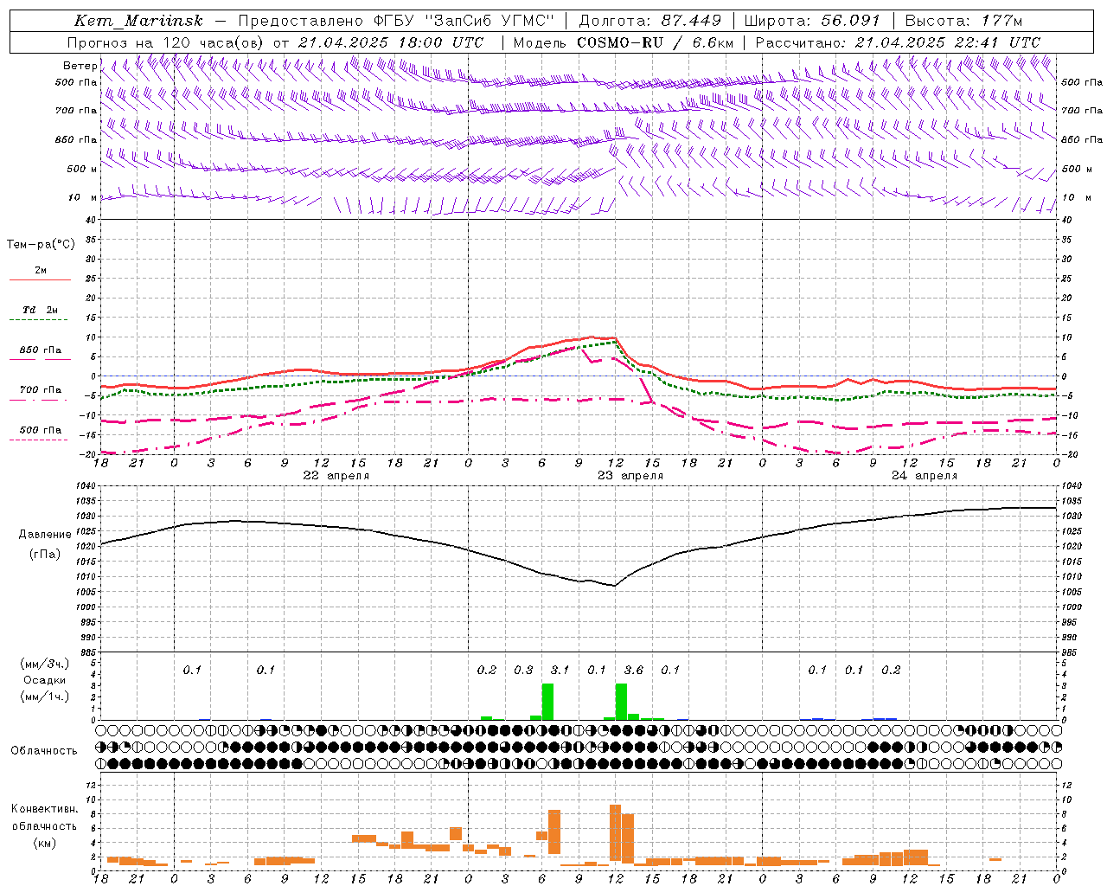Click the 'Тем-ра(°C)' temperature panel label

tap(41, 245)
